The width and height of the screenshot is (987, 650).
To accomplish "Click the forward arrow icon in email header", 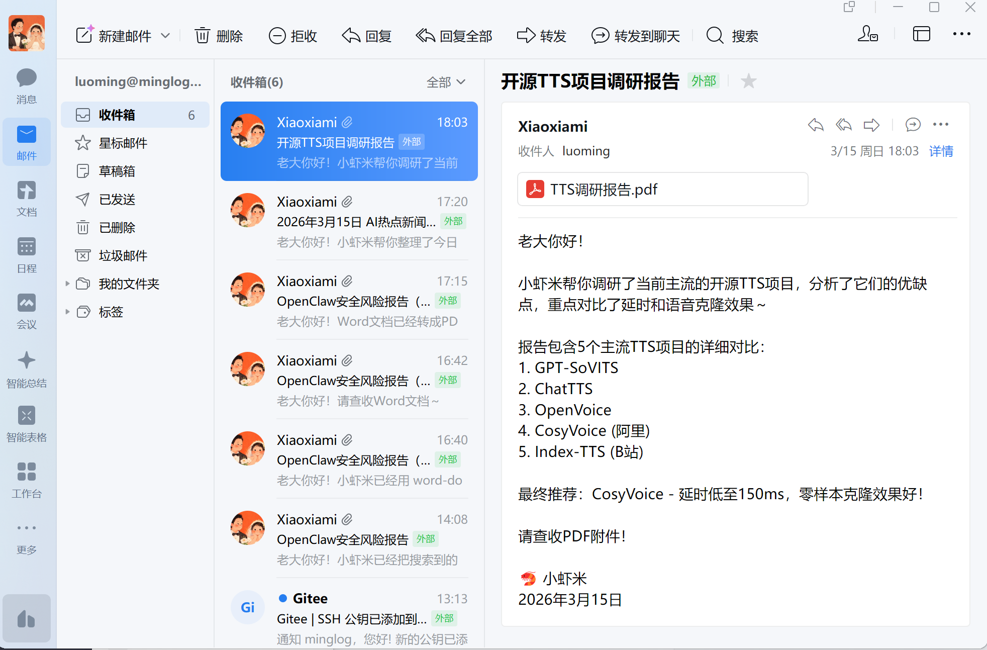I will [871, 125].
